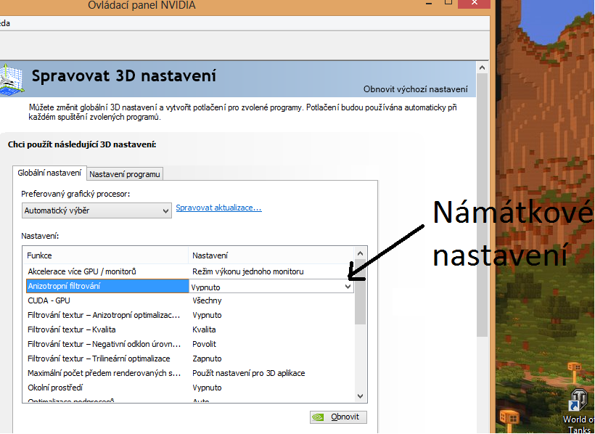Switch to the Globální nastavení tab

tap(49, 173)
